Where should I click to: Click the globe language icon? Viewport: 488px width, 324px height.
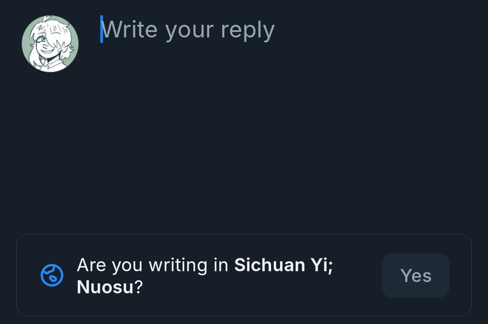[x=52, y=275]
